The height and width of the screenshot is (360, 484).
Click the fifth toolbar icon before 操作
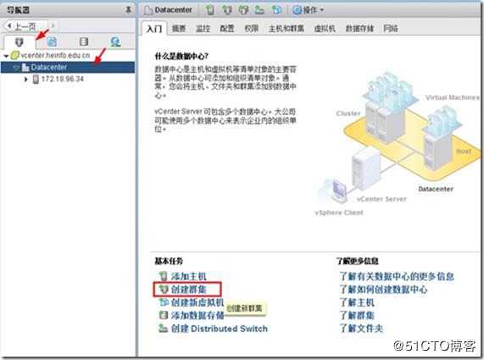(276, 10)
